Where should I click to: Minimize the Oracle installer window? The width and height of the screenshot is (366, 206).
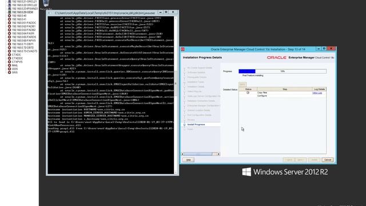319,49
